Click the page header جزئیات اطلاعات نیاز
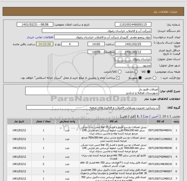This screenshot has height=181, width=187. click(166, 12)
